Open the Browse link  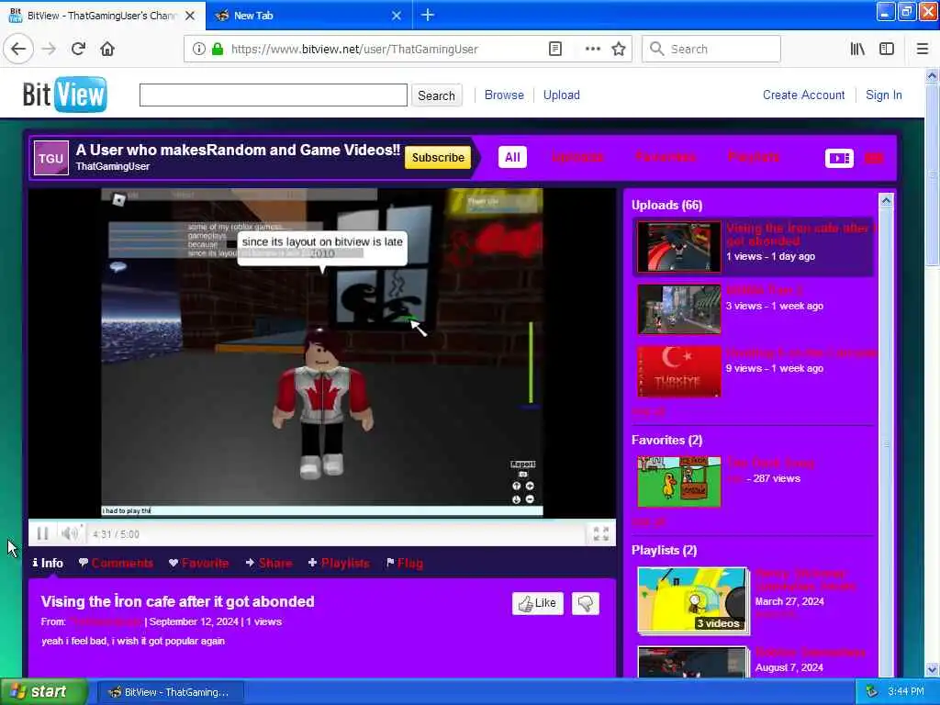pos(504,95)
